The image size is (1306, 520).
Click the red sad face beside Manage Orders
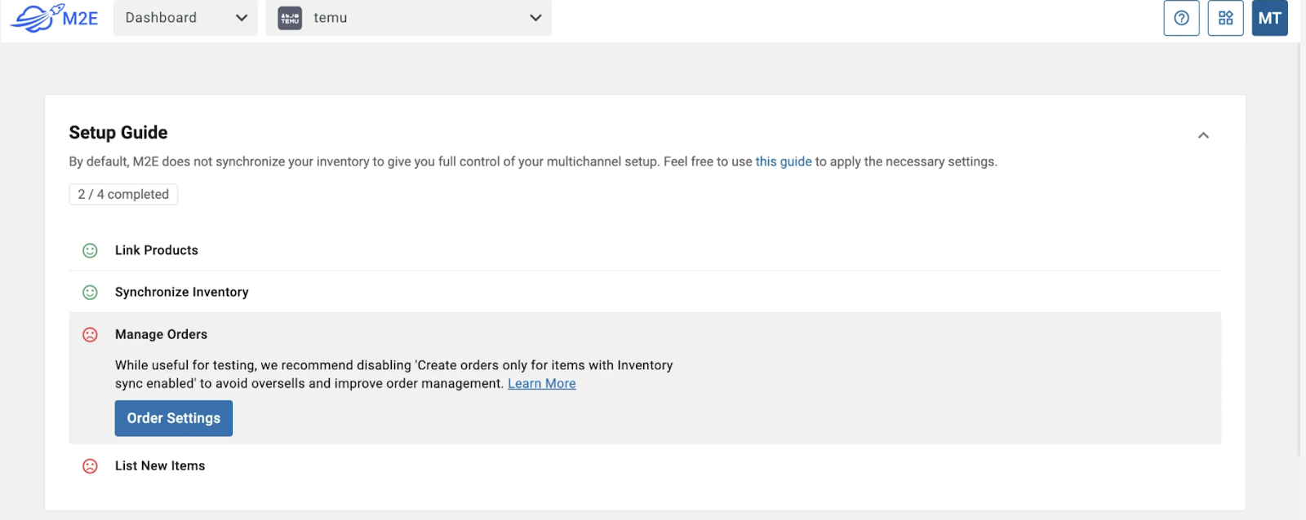[x=91, y=335]
